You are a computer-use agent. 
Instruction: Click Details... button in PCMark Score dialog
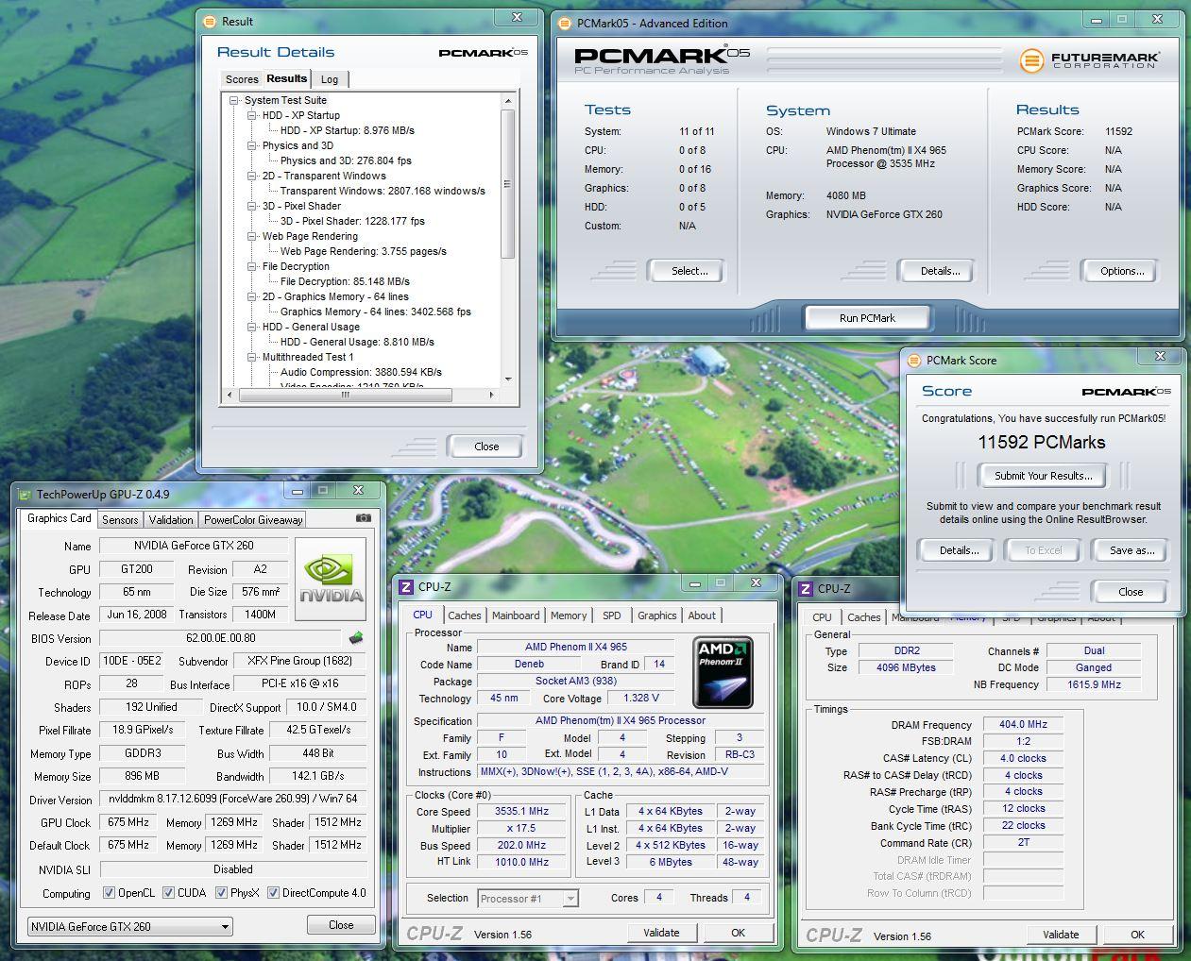(x=958, y=550)
